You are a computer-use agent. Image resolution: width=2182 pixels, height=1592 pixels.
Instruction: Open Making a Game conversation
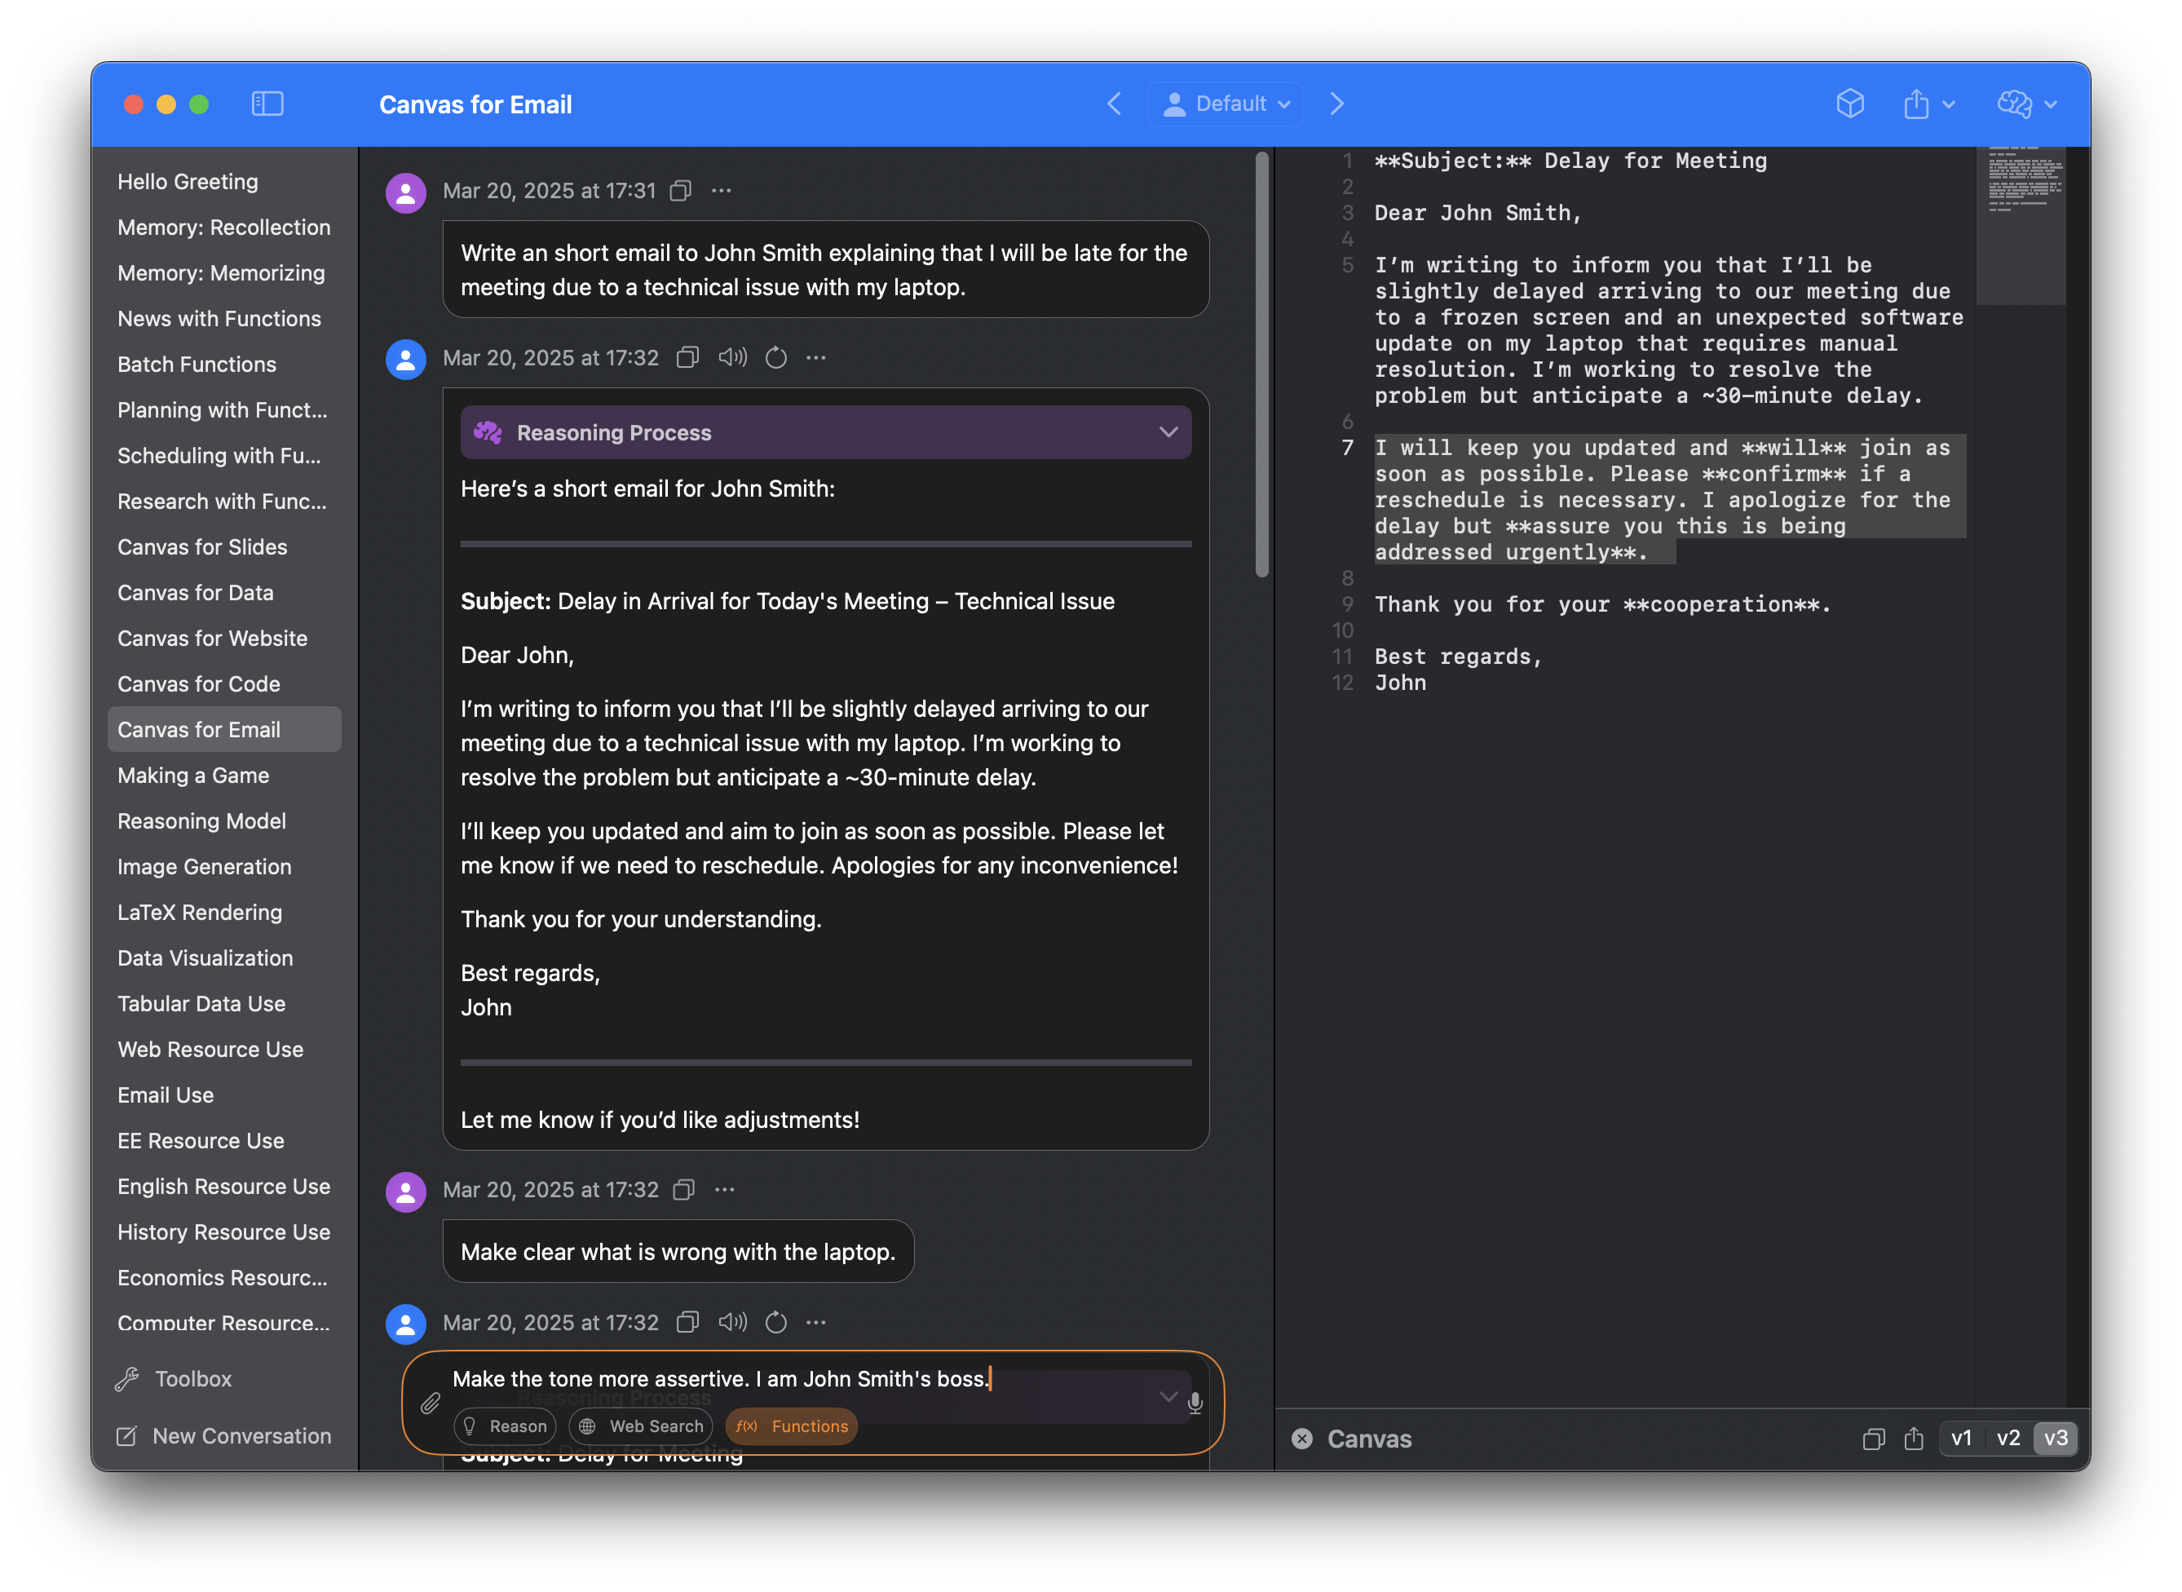pos(224,776)
